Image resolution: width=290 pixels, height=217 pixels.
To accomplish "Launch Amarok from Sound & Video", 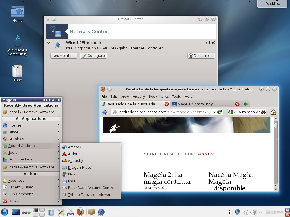I will pos(90,147).
